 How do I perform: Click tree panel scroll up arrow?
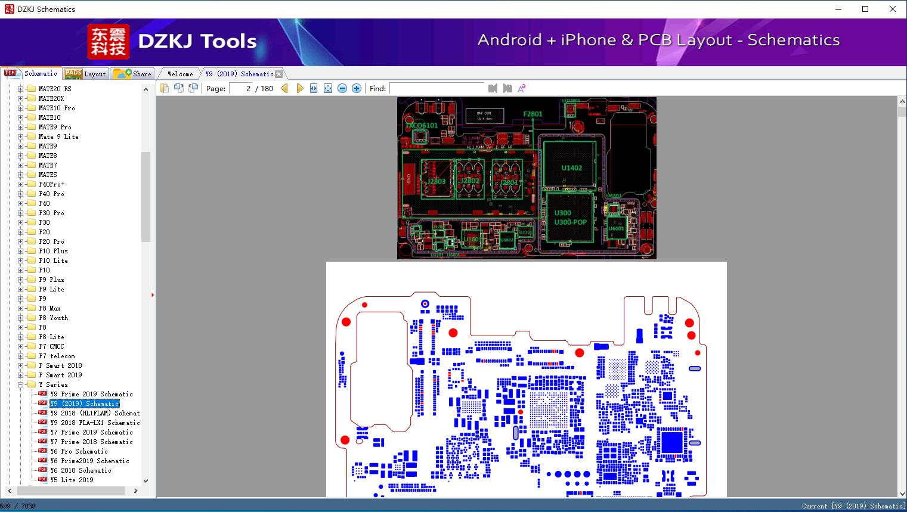pos(146,89)
